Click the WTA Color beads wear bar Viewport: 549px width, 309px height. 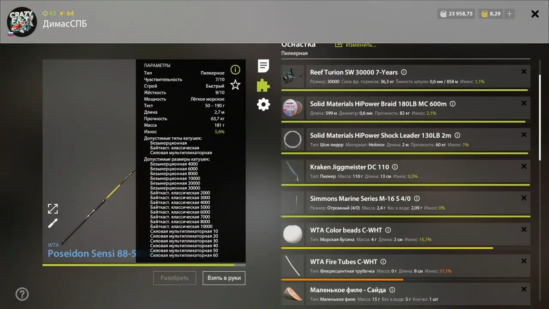click(387, 248)
